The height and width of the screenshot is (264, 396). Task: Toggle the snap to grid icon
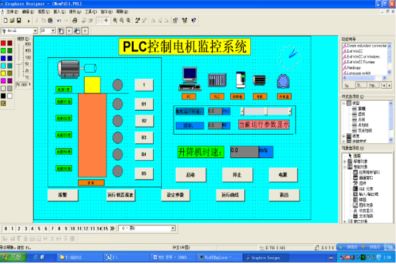pyautogui.click(x=106, y=21)
